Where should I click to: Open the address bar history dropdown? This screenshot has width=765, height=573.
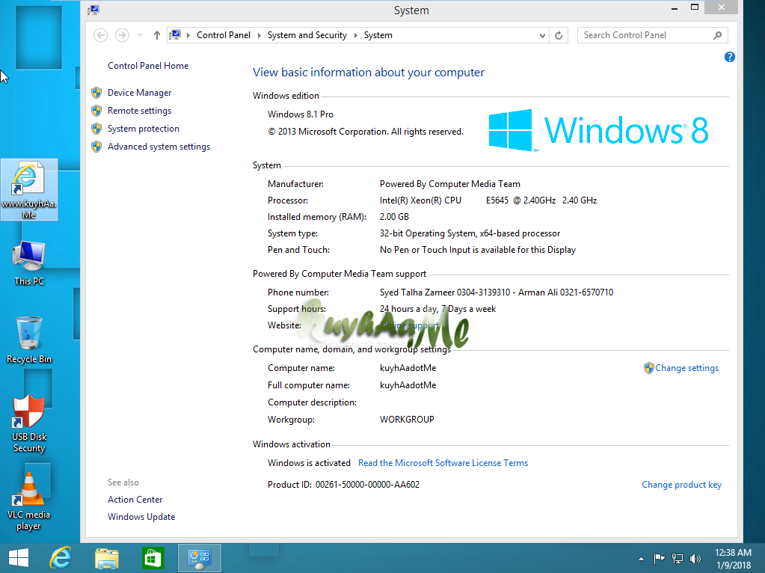(x=542, y=35)
